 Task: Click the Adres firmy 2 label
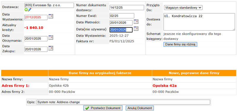(13, 92)
